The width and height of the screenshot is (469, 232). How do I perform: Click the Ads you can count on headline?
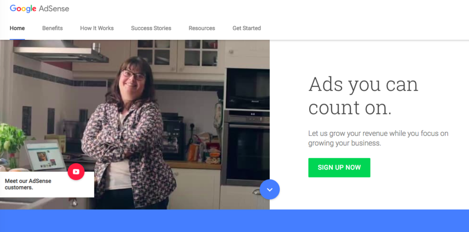(363, 96)
